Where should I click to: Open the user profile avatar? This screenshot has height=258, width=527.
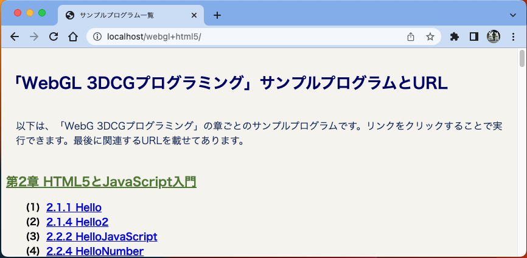(x=494, y=37)
